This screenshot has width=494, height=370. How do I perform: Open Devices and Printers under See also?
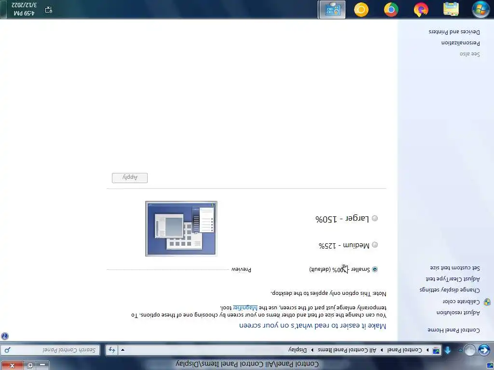(454, 32)
